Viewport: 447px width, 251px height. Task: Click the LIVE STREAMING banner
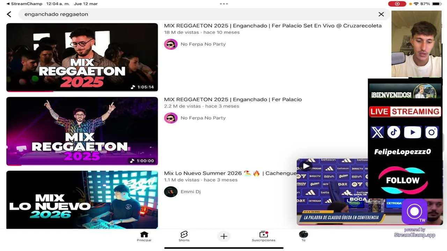[x=405, y=112]
